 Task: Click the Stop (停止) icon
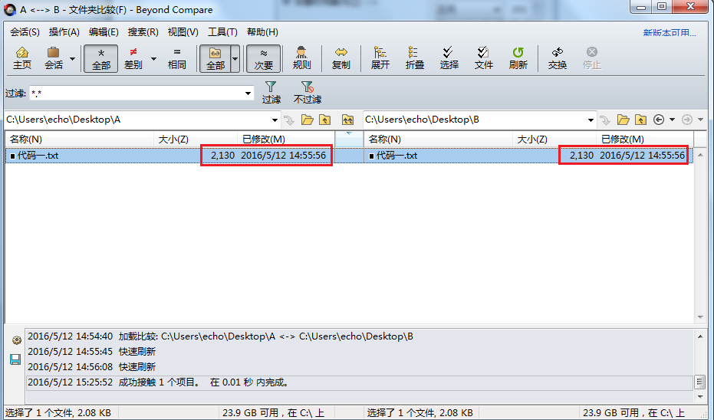pos(592,58)
